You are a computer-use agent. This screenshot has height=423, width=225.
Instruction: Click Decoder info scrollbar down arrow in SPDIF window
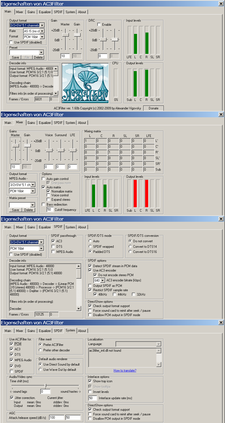[79, 309]
